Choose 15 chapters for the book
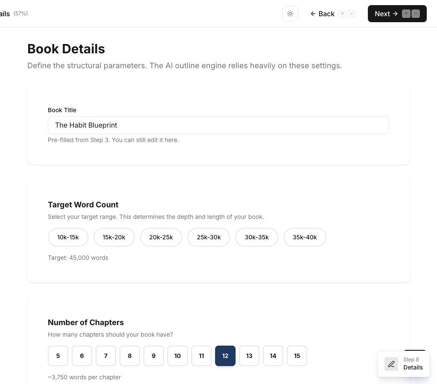This screenshot has height=384, width=437. click(x=297, y=355)
